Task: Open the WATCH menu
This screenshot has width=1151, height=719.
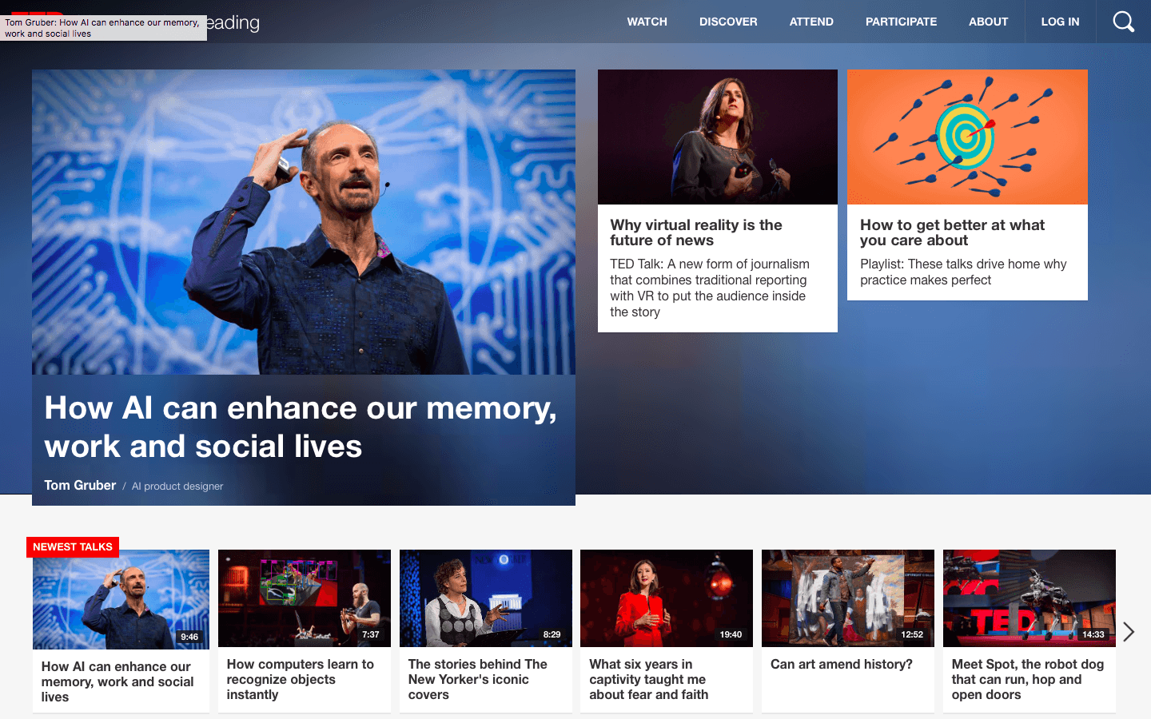Action: tap(647, 22)
